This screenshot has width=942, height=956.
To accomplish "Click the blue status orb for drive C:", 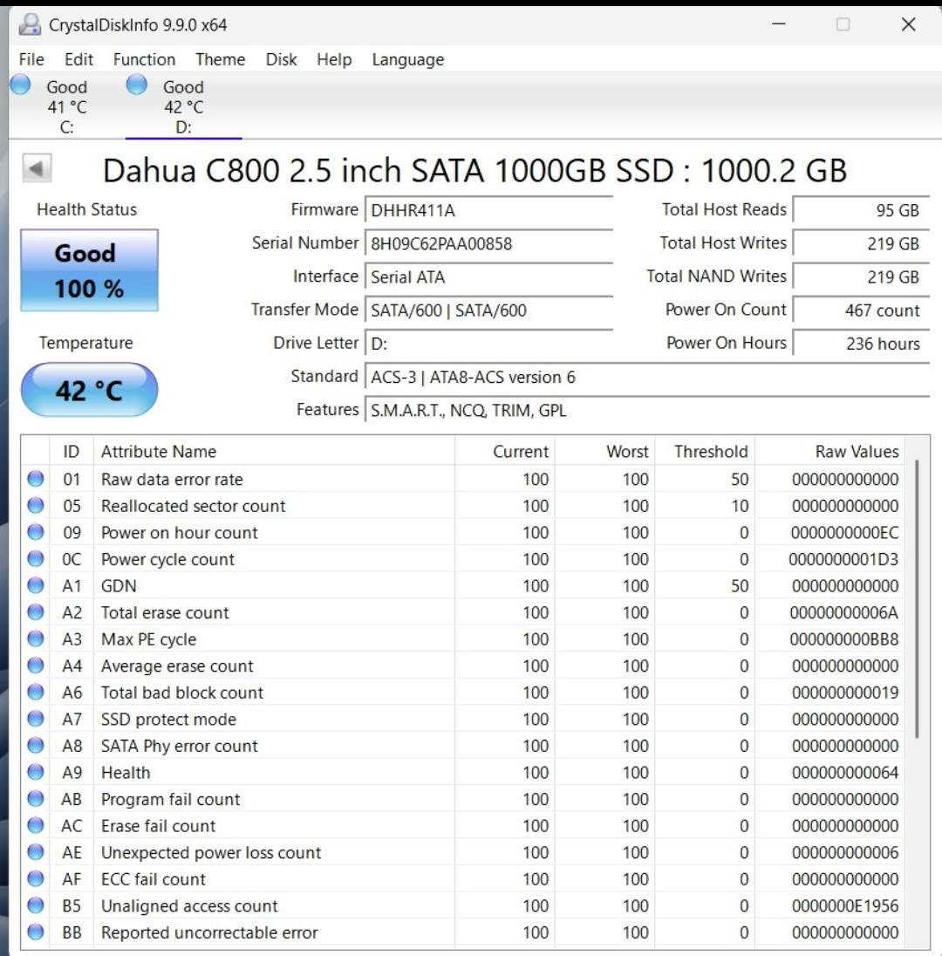I will point(20,85).
